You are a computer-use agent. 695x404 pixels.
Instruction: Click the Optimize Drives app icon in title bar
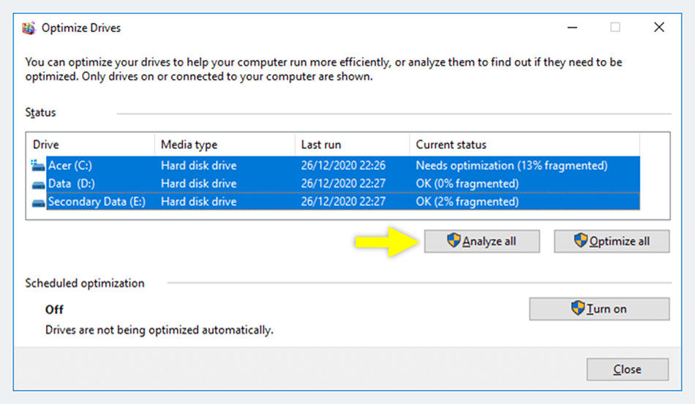coord(29,28)
